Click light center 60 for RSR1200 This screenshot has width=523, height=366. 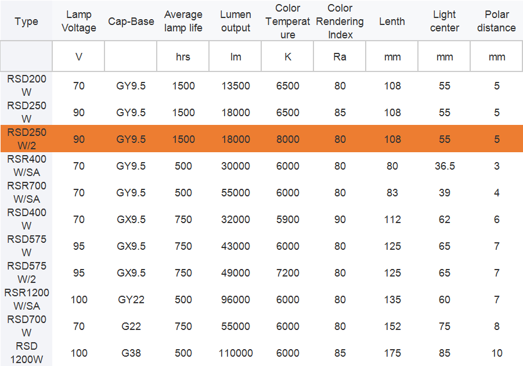coord(445,300)
